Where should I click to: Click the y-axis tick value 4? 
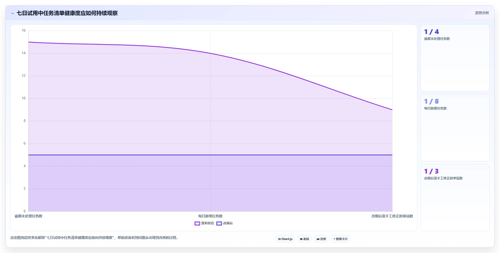[x=25, y=166]
